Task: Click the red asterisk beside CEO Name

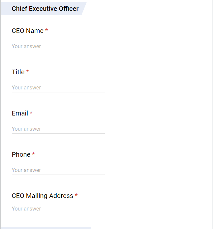Action: 46,31
